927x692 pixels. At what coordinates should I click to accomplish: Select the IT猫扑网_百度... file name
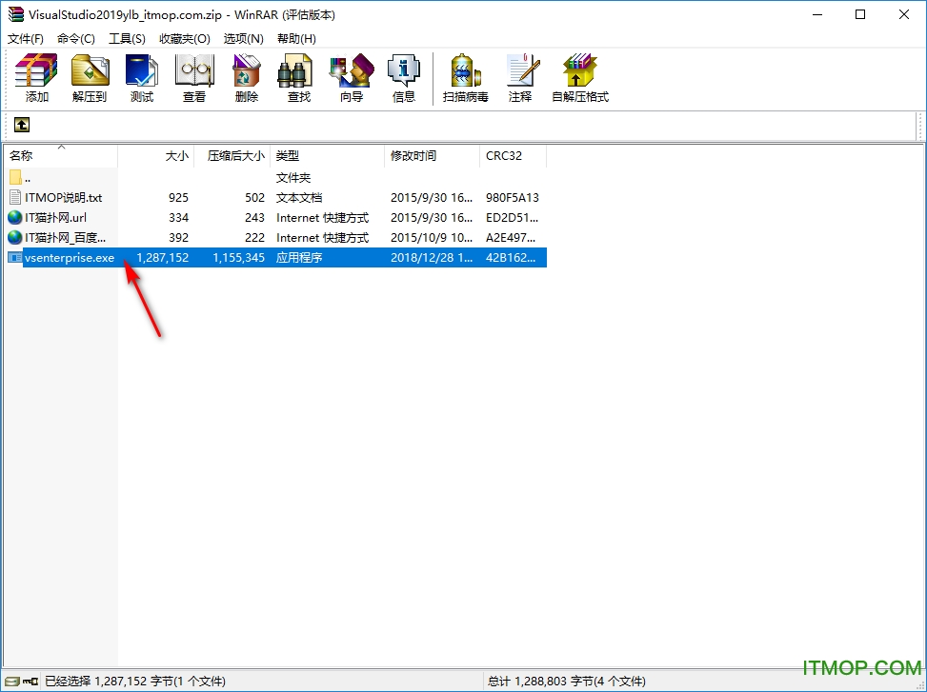pyautogui.click(x=65, y=237)
